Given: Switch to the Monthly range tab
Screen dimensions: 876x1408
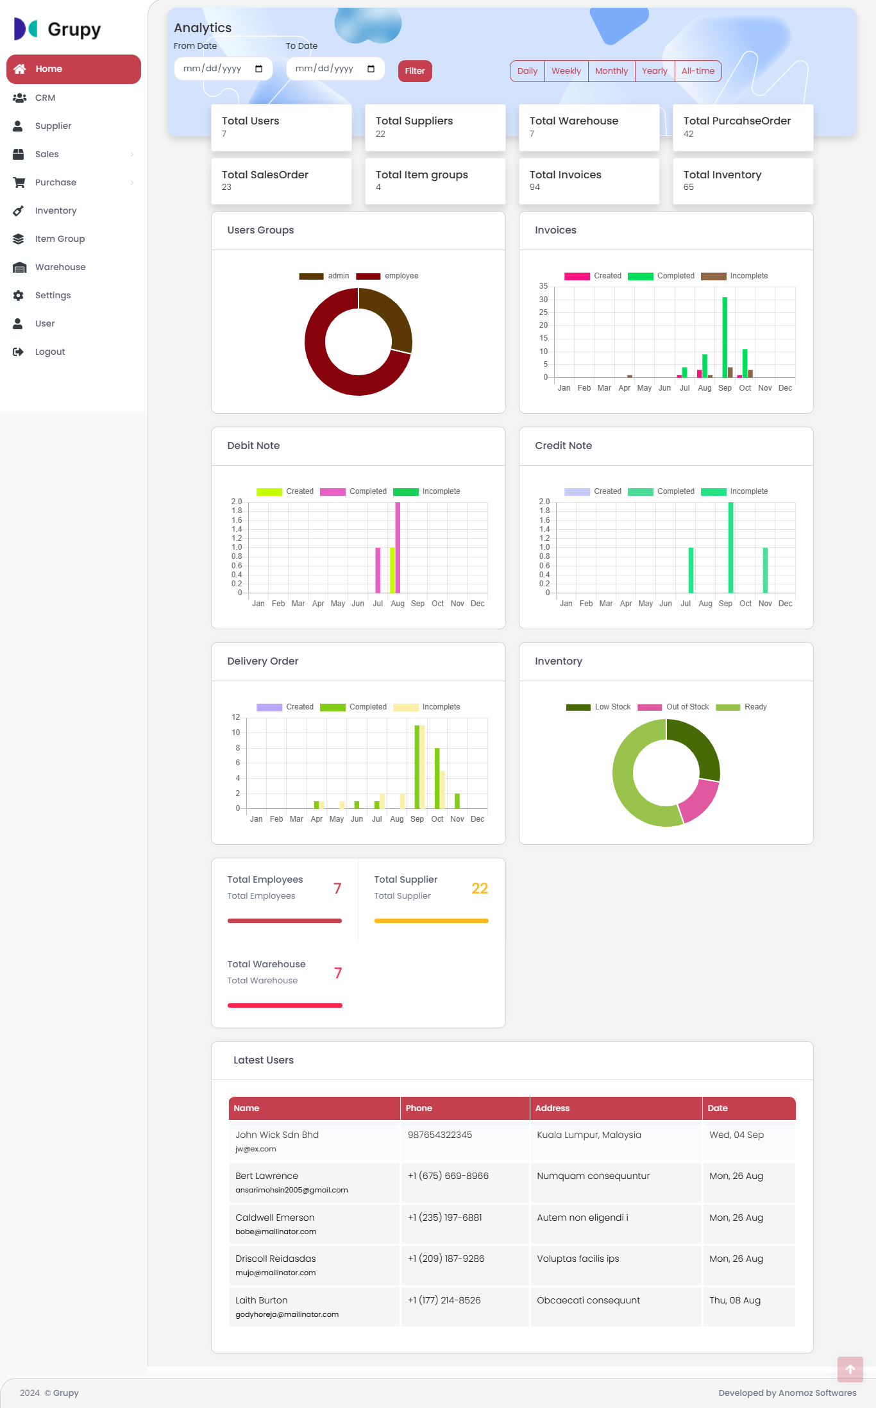Looking at the screenshot, I should 611,71.
